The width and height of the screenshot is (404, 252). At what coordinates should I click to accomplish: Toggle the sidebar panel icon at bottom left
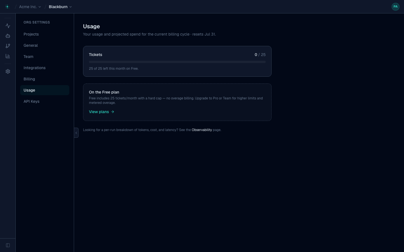(x=8, y=245)
